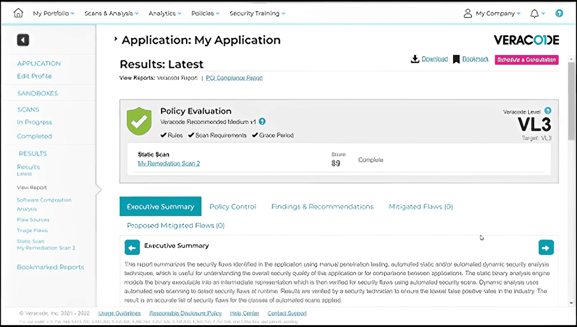Open the My Remediation Scan 2 link
Screen dimensions: 577x327
pyautogui.click(x=169, y=163)
